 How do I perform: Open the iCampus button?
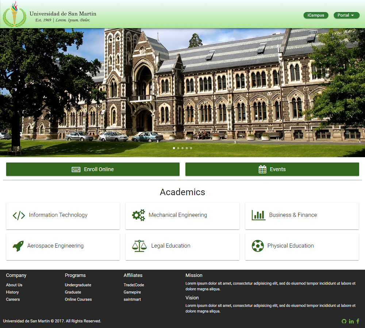pyautogui.click(x=316, y=15)
